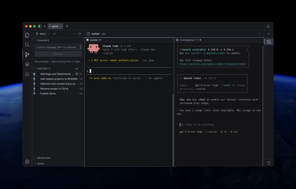
Task: Toggle the split-pane layout icon on right rail
Action: 269,42
